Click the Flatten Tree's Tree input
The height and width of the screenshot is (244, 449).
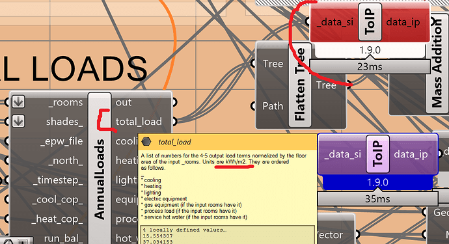tap(273, 64)
